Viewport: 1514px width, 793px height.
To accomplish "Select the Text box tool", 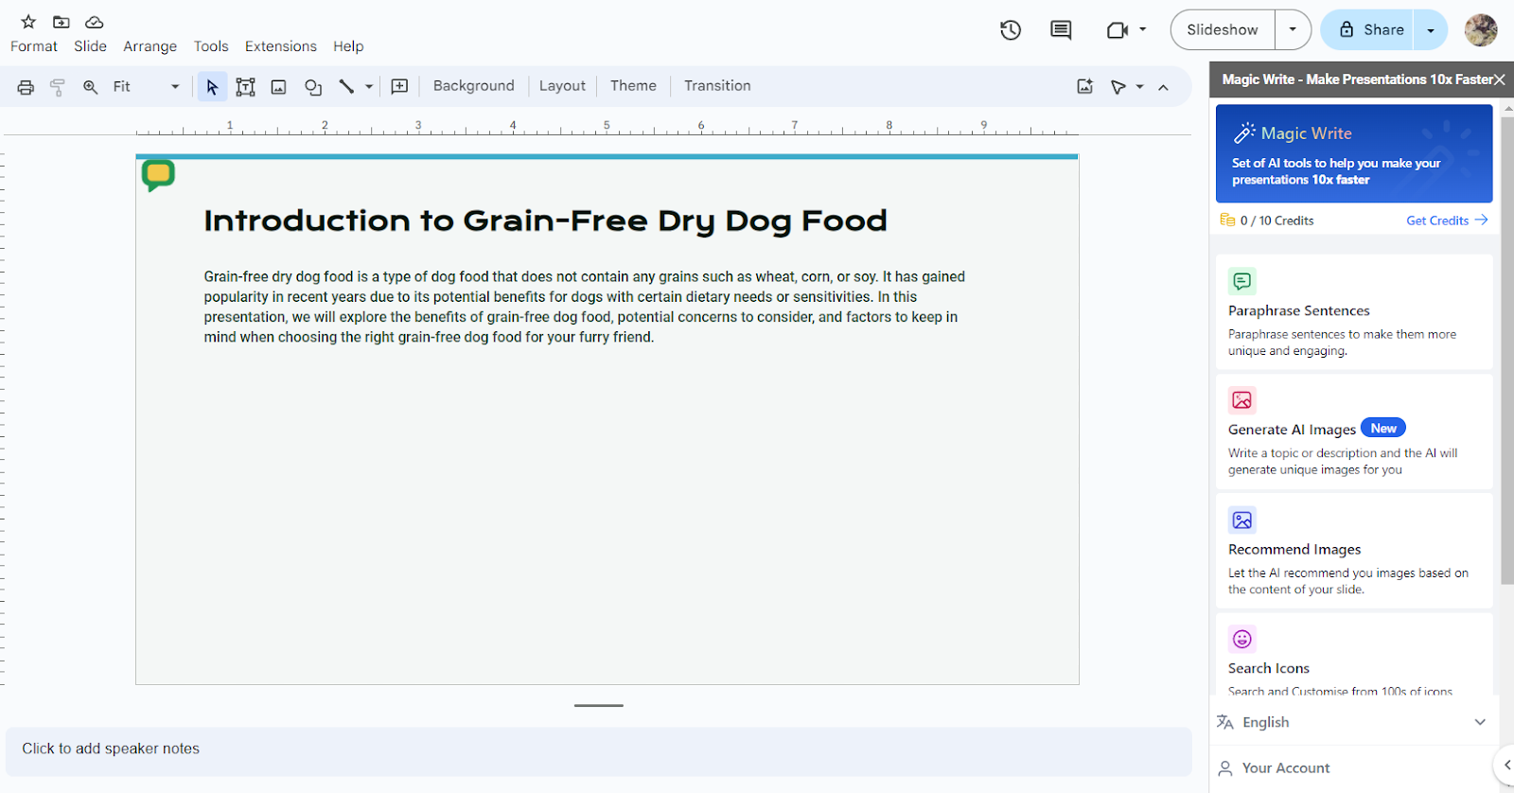I will (x=245, y=87).
